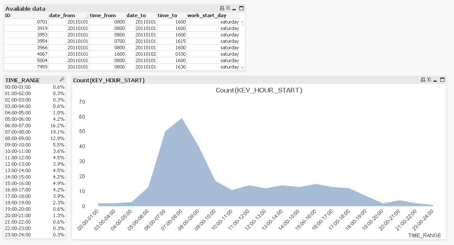Select 01:00-02:00 in TIME_RANGE list
Screen dimensions: 454x245
[35, 93]
